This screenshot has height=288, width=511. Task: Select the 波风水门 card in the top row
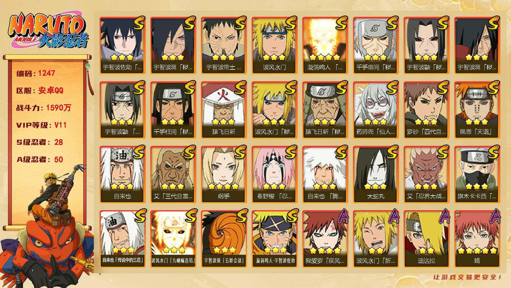click(274, 45)
